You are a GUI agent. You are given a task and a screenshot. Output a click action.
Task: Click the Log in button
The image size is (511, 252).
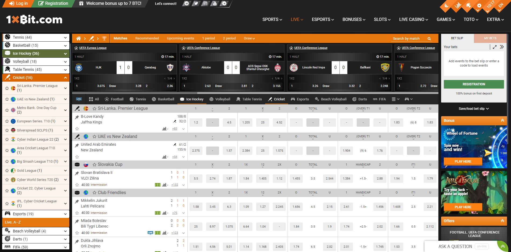18,3
